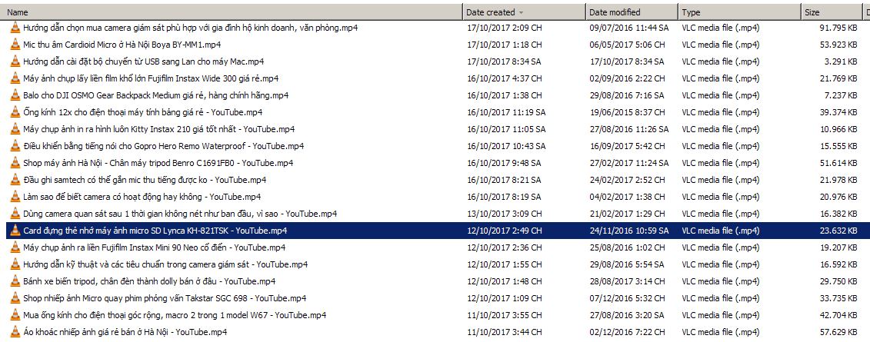Screen dimensions: 870x342
Task: Select file name Mic thu âm Cardioid Micro
Action: [x=122, y=45]
